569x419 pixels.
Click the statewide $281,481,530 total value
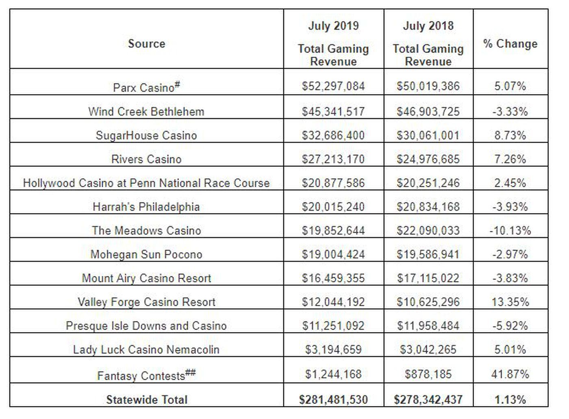333,400
